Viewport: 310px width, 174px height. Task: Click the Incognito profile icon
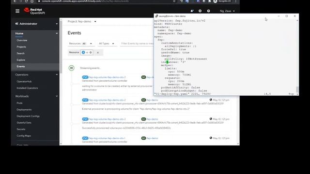pos(215,1)
